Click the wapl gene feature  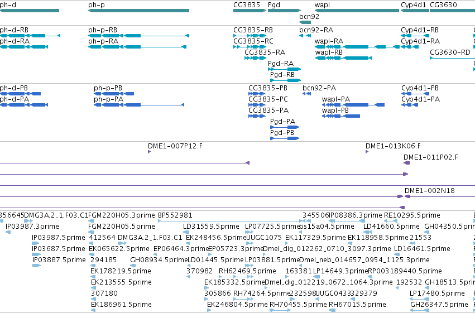[x=357, y=11]
